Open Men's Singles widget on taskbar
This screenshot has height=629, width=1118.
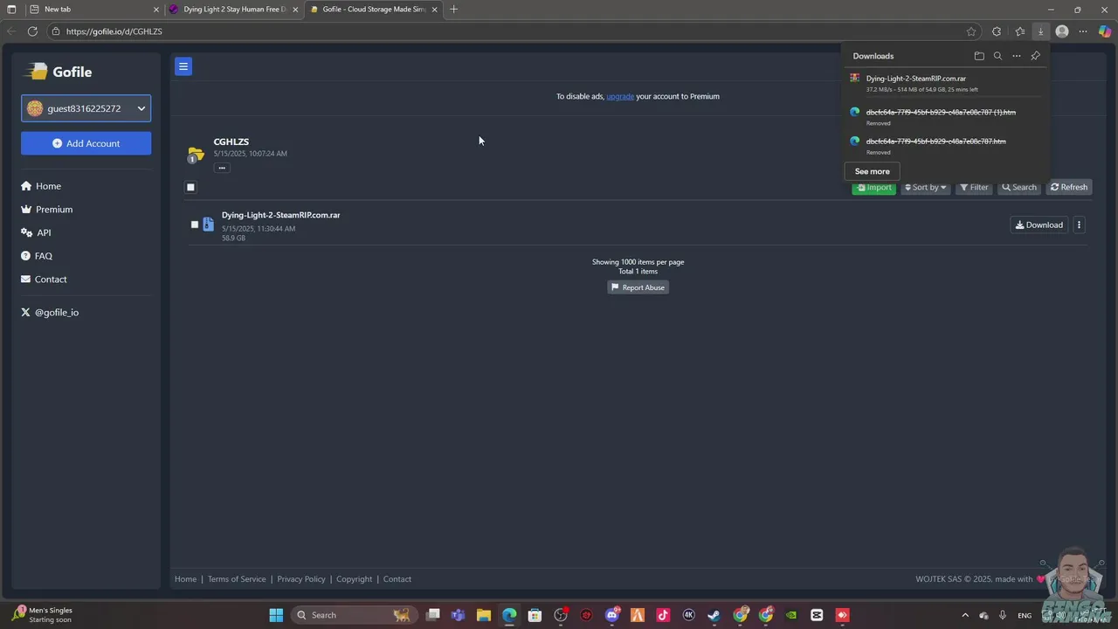pos(44,615)
